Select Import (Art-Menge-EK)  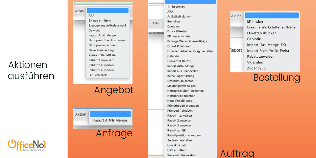pyautogui.click(x=266, y=45)
